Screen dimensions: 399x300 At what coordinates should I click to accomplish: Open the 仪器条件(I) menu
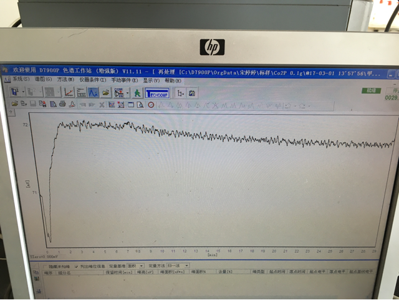coord(93,80)
